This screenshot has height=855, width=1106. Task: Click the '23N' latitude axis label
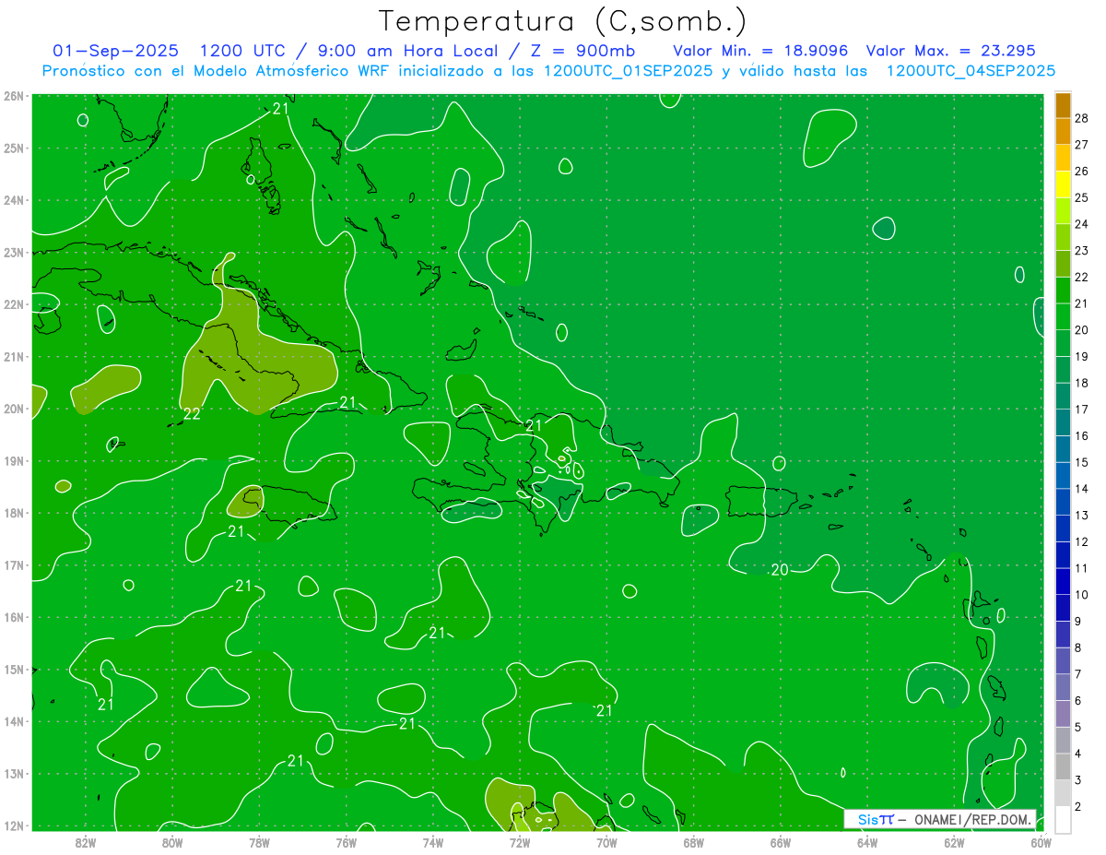coord(14,252)
